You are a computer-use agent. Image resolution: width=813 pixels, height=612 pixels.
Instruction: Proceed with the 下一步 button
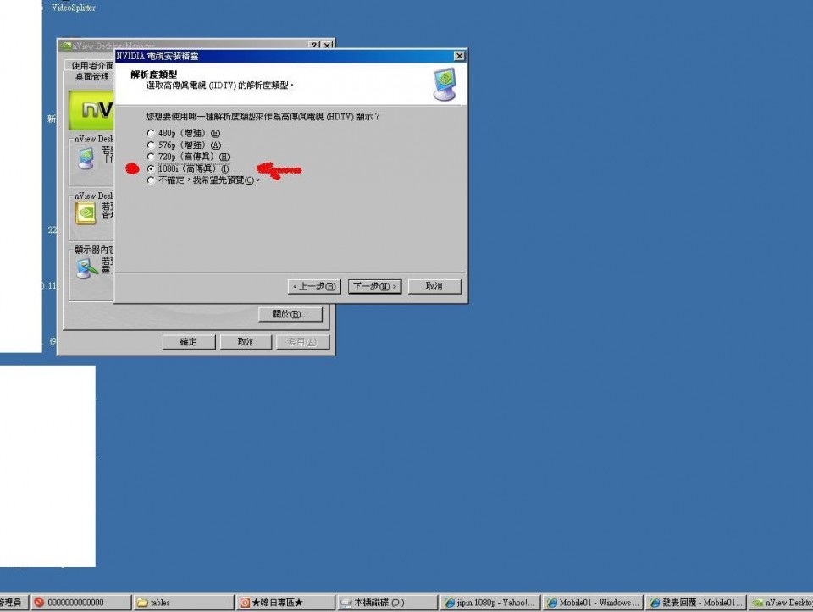coord(375,287)
